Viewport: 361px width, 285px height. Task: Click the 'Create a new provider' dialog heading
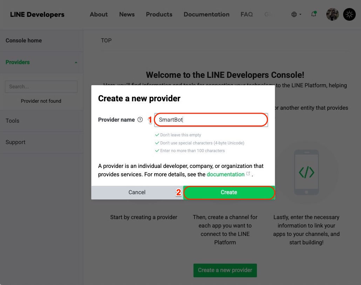click(x=139, y=99)
